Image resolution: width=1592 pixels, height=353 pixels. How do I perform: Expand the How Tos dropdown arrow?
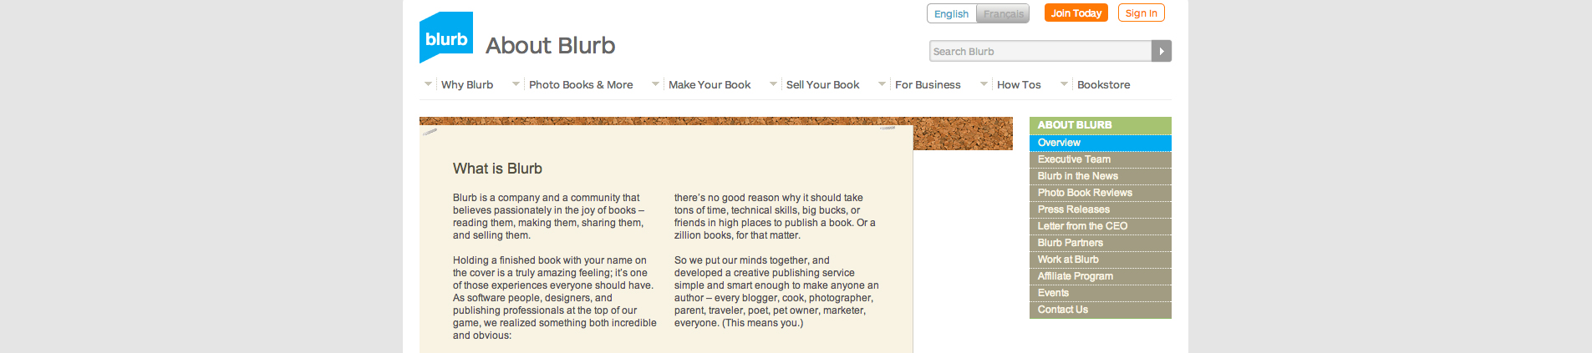(984, 84)
